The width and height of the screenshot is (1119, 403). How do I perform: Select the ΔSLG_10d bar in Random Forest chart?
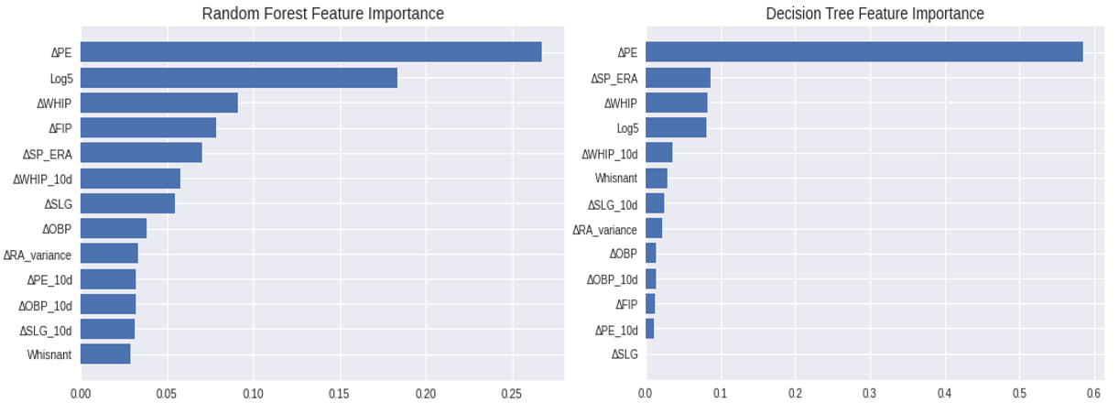[x=107, y=329]
